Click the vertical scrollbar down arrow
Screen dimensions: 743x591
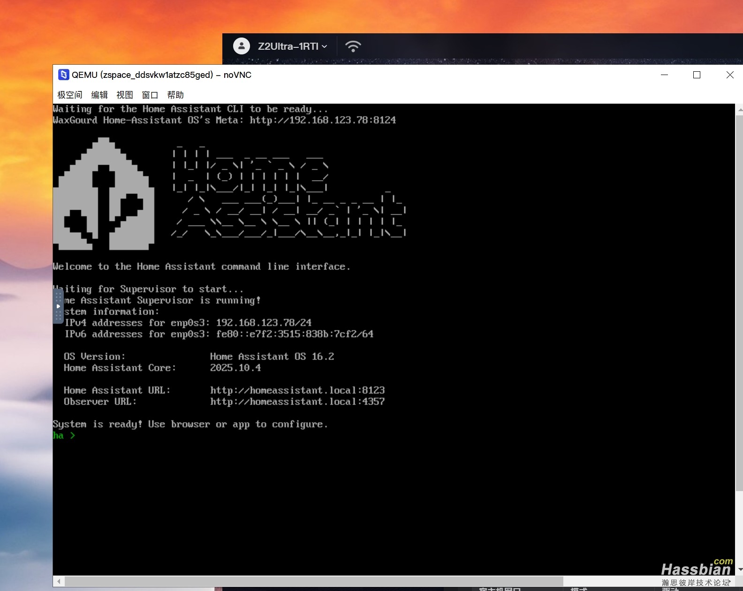[739, 569]
